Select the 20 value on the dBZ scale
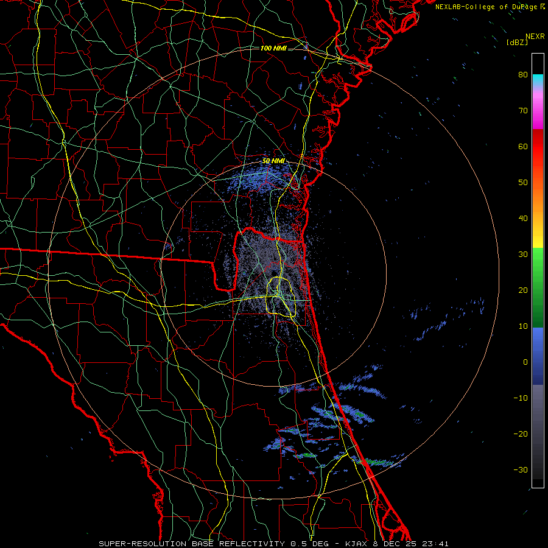Viewport: 548px width, 548px height. click(523, 290)
